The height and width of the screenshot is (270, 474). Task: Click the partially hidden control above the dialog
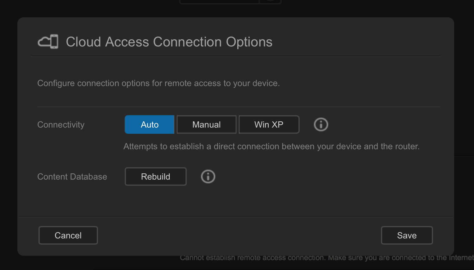click(x=230, y=2)
